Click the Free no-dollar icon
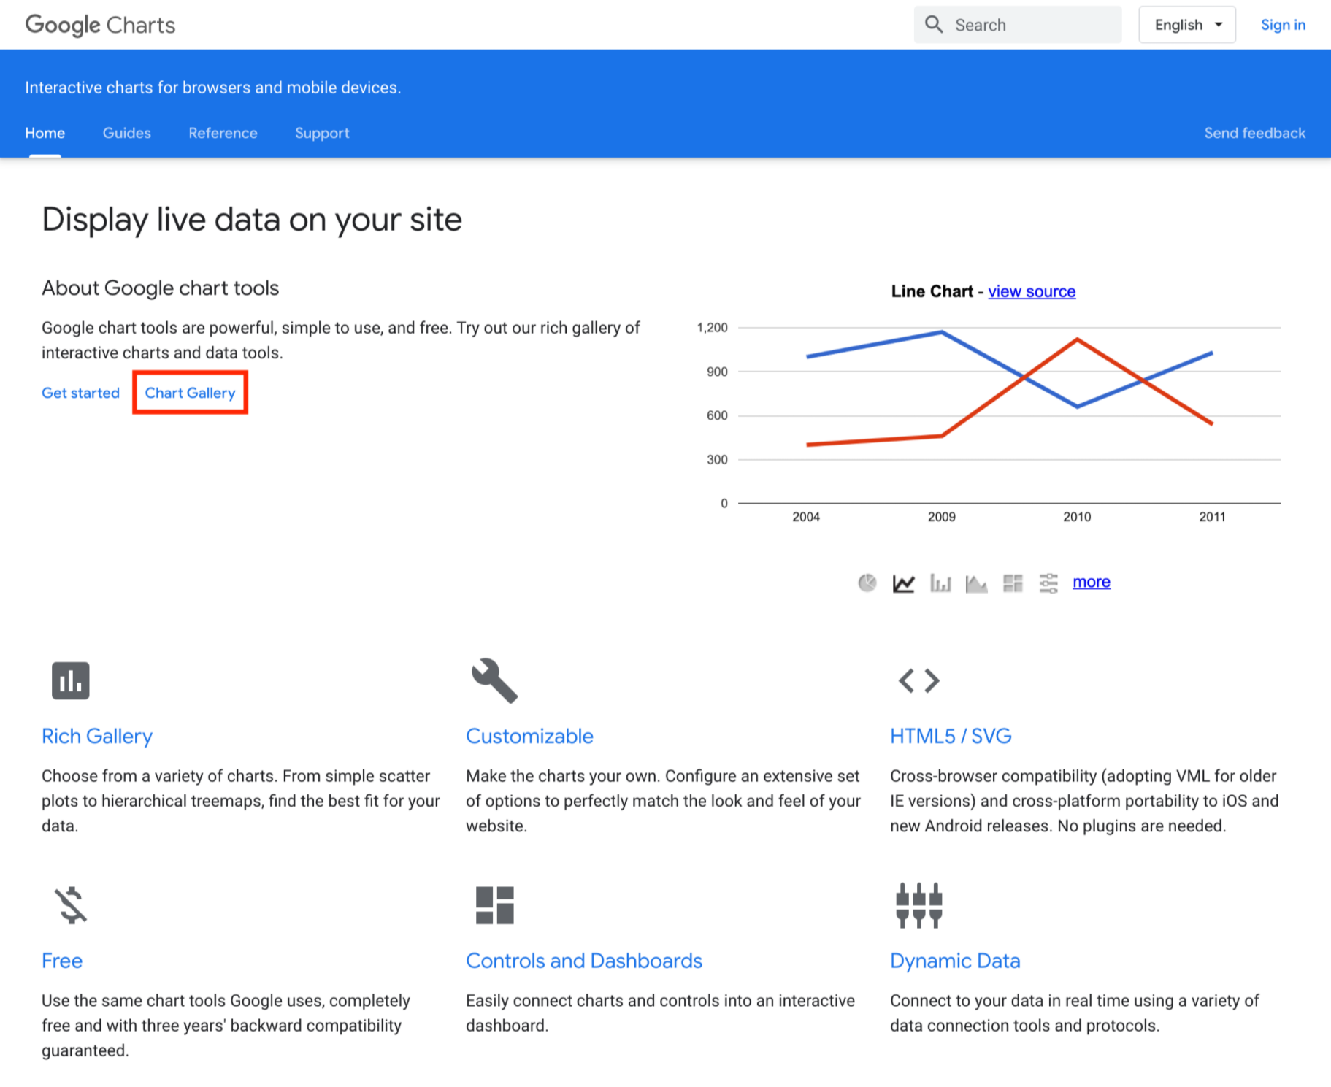The image size is (1331, 1087). pyautogui.click(x=71, y=905)
